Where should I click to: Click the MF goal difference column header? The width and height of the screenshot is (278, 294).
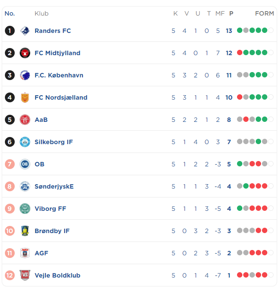[x=220, y=13]
